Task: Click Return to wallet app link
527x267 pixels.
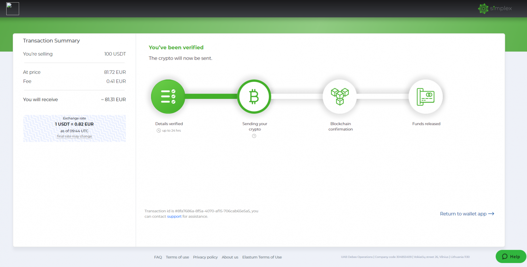Action: tap(463, 214)
